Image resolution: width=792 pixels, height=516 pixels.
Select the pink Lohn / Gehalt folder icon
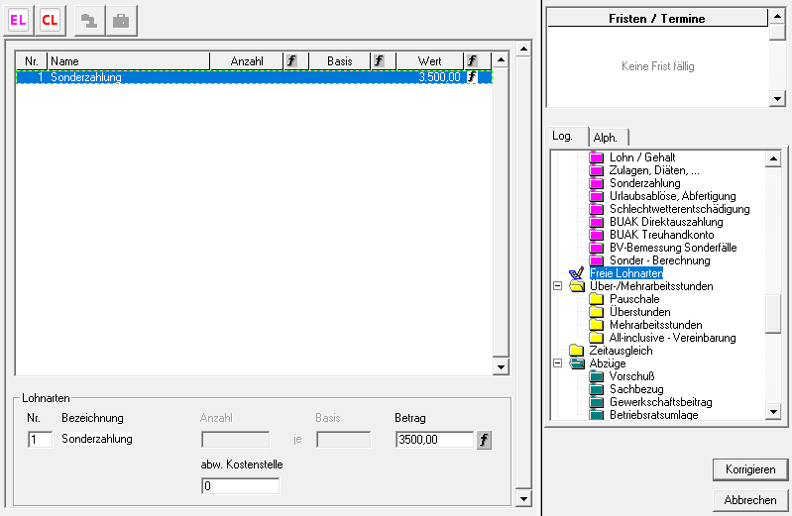[597, 157]
